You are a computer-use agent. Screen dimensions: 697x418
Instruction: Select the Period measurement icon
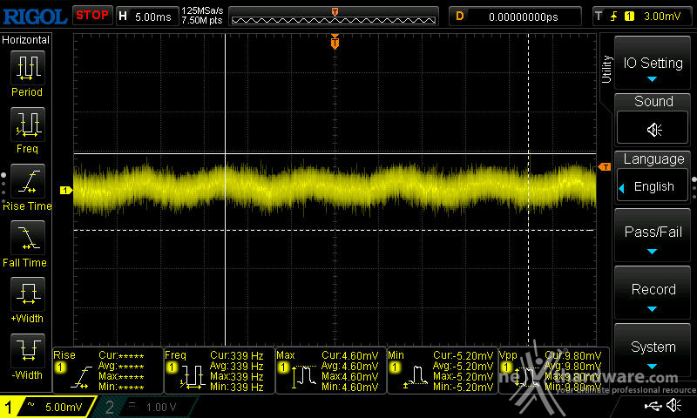[28, 68]
